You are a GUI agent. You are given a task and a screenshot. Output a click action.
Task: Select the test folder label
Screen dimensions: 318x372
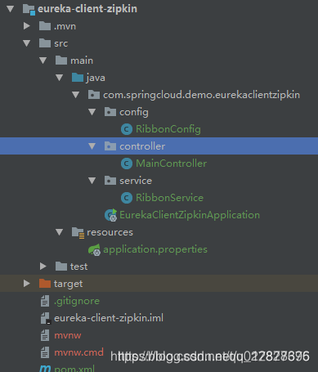(x=78, y=267)
